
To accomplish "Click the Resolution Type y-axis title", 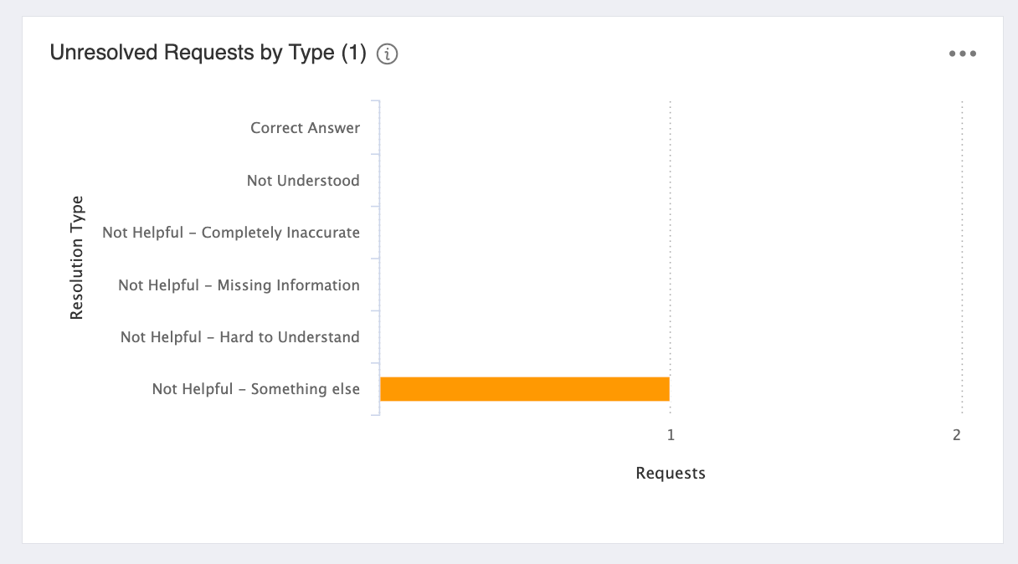I will tap(77, 258).
